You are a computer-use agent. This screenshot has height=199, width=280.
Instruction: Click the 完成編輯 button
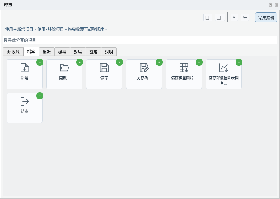point(266,17)
